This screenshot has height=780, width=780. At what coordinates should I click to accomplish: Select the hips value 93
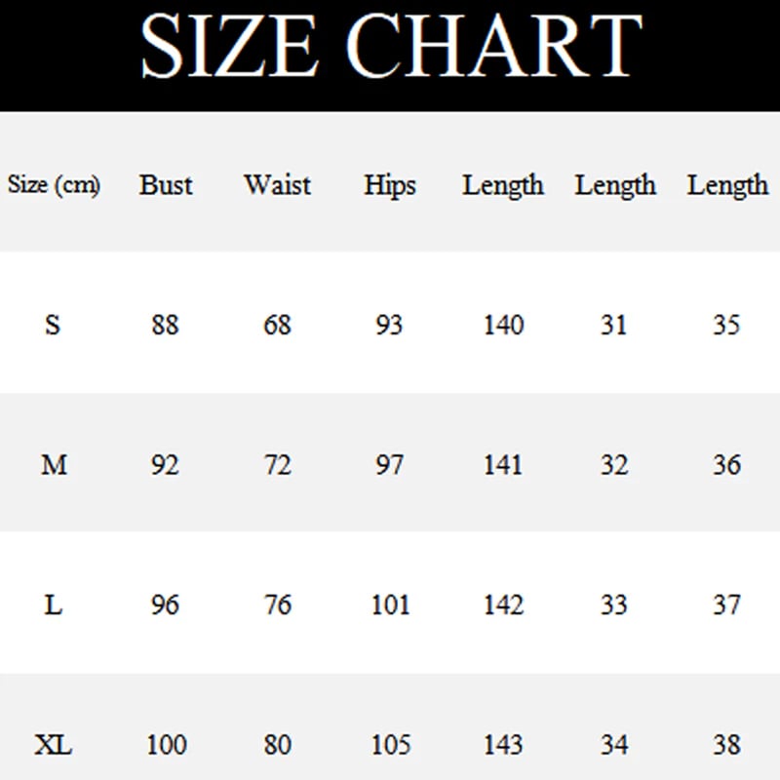[x=389, y=325]
